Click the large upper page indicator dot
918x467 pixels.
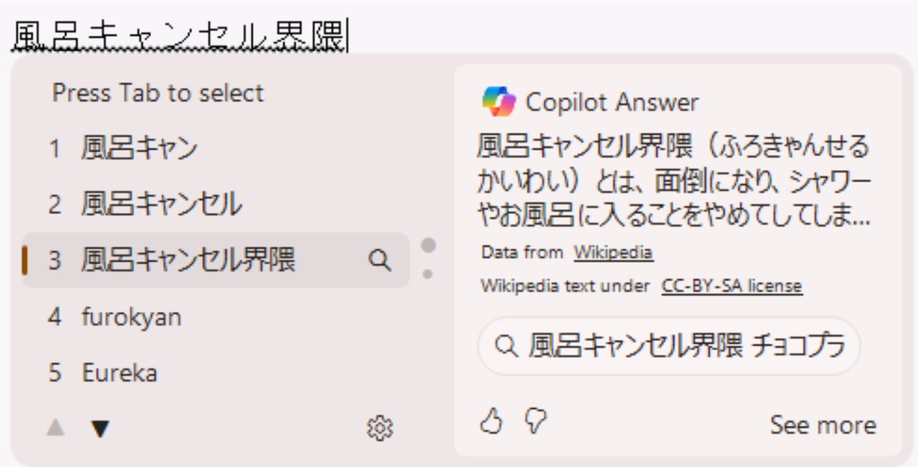point(428,246)
